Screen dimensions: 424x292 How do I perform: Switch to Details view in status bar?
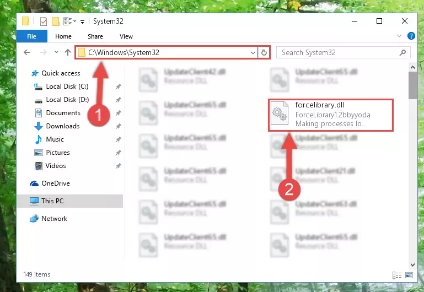[396, 275]
